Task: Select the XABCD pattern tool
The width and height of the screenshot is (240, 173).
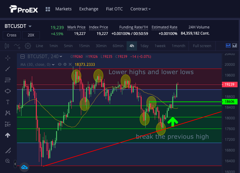Action: [x=8, y=113]
